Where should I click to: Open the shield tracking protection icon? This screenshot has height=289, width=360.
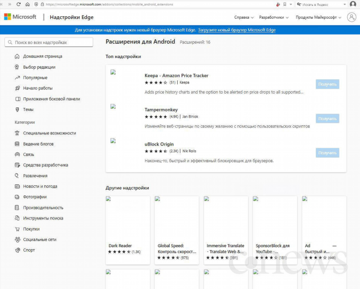click(x=36, y=4)
